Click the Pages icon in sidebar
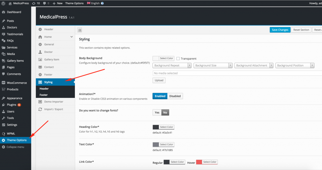322x170 pixels. pyautogui.click(x=3, y=67)
